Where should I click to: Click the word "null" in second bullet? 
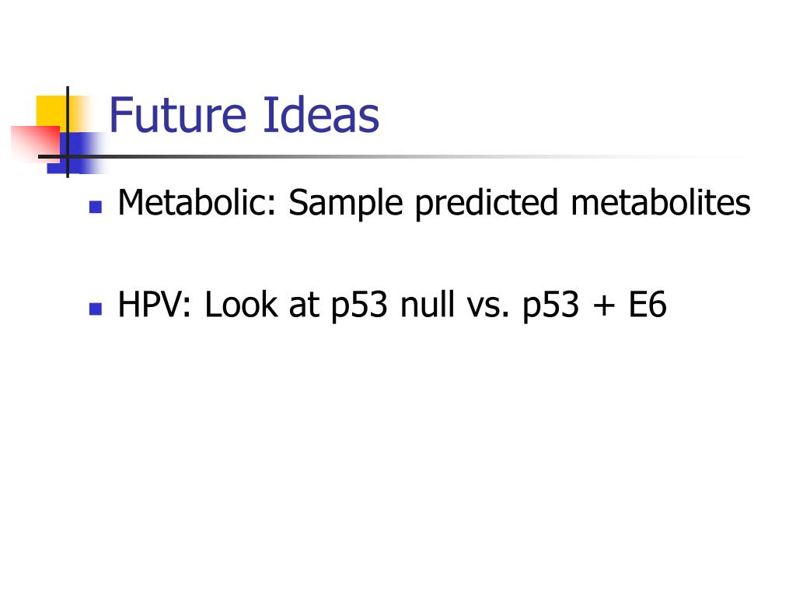click(427, 304)
